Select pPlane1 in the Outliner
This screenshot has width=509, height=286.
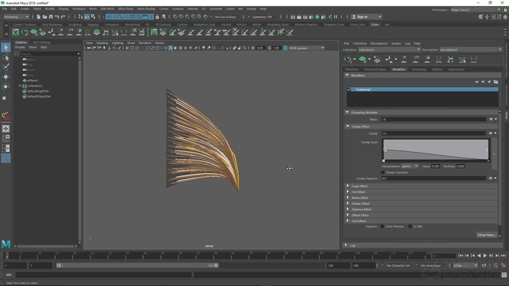tap(34, 81)
